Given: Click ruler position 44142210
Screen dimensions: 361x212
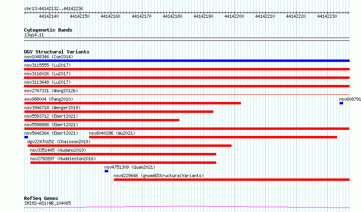Looking at the screenshot, I should (265, 16).
